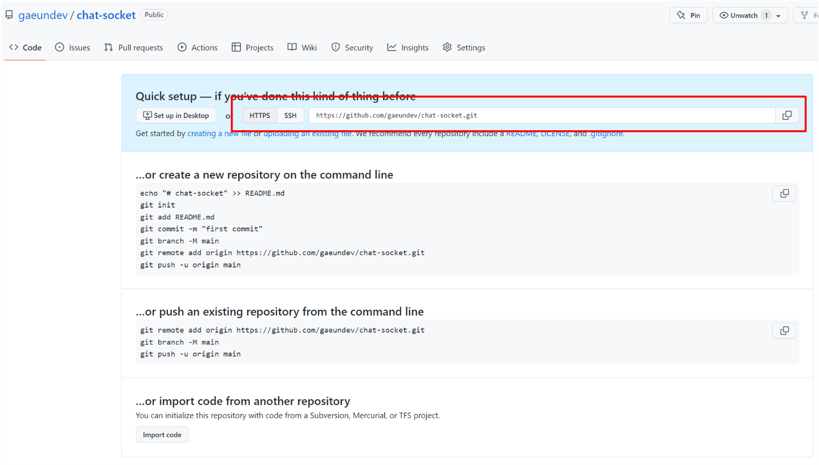View the Security tab
The width and height of the screenshot is (819, 465).
click(352, 48)
